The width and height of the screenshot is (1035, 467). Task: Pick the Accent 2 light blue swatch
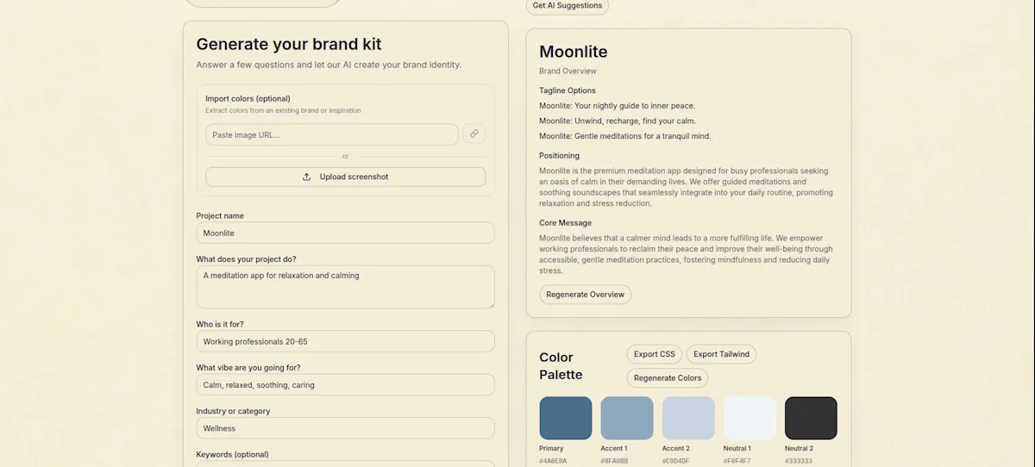(688, 418)
